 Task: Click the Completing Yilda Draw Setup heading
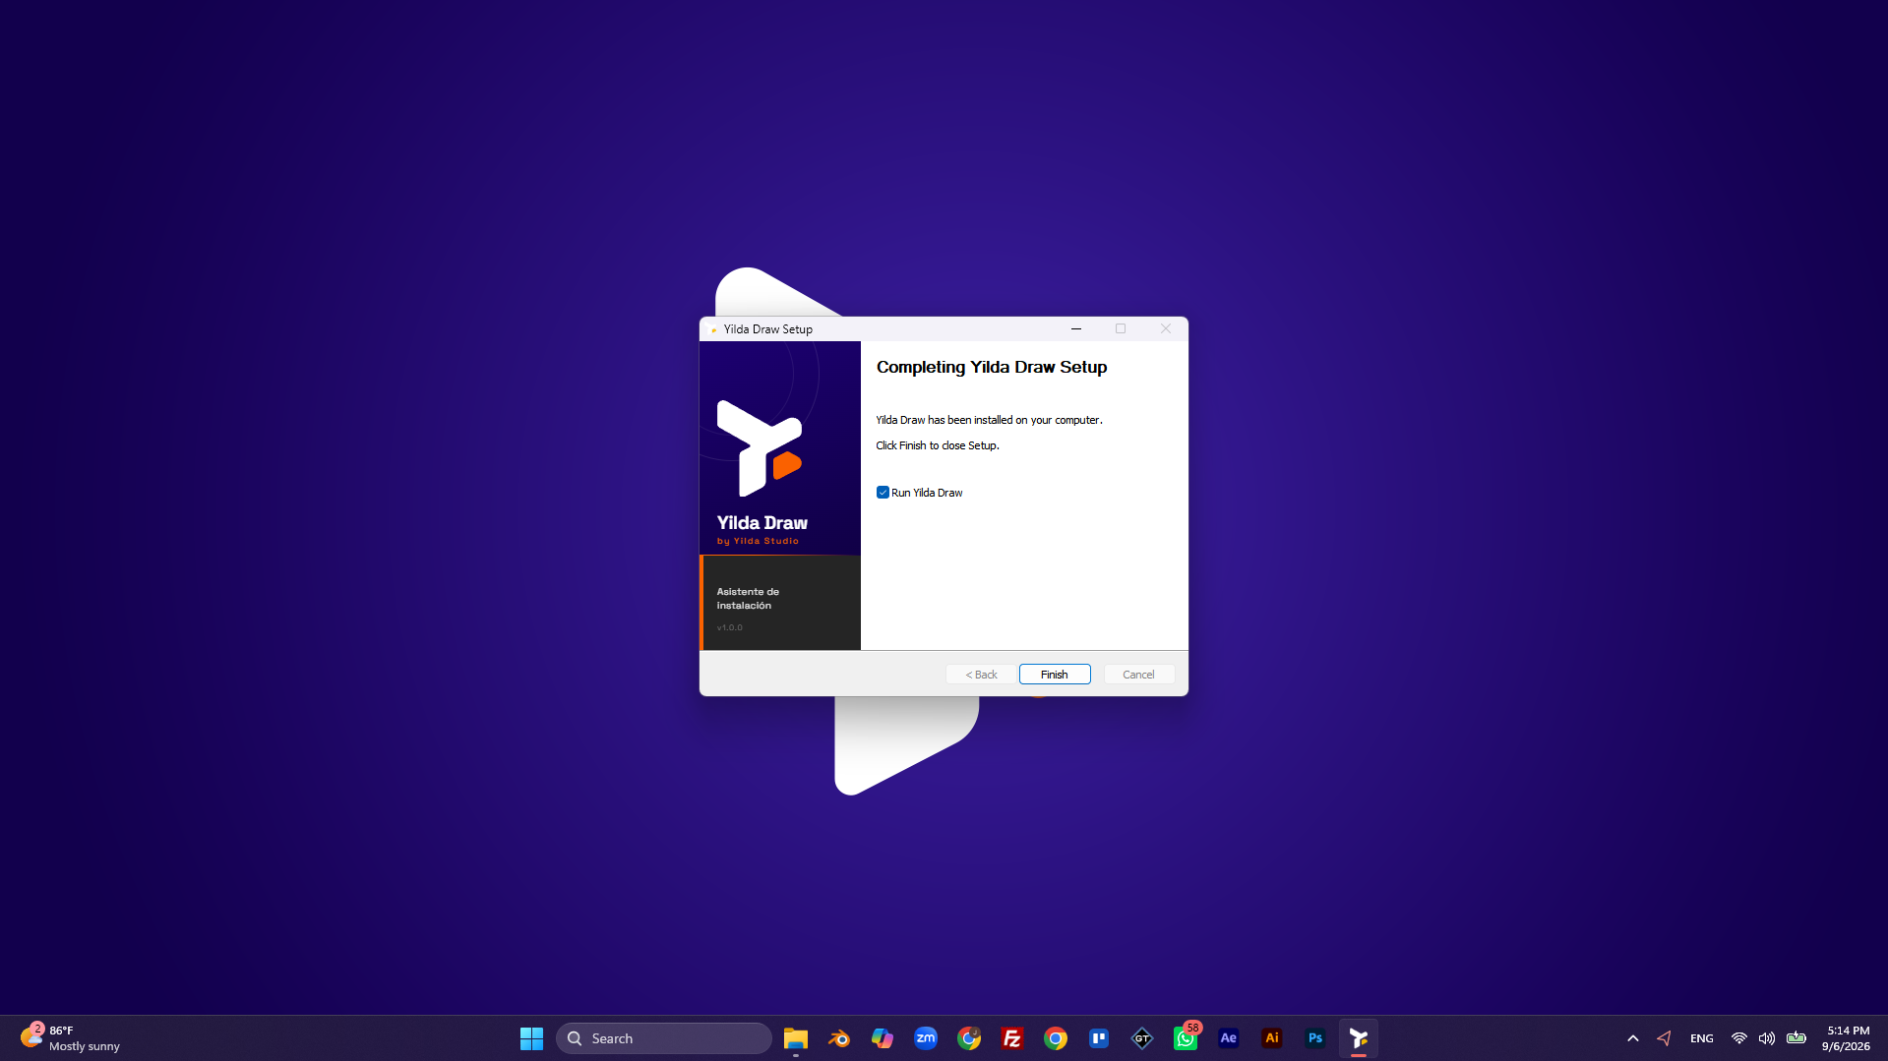991,367
